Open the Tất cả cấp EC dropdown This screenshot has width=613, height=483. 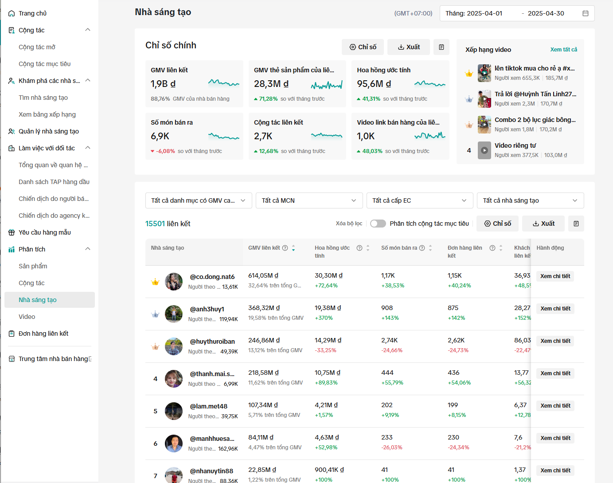420,200
